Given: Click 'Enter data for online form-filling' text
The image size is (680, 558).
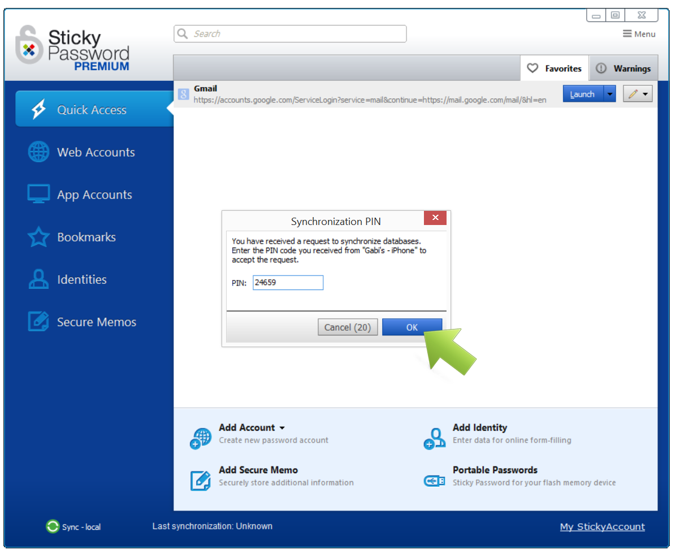Looking at the screenshot, I should pyautogui.click(x=512, y=440).
